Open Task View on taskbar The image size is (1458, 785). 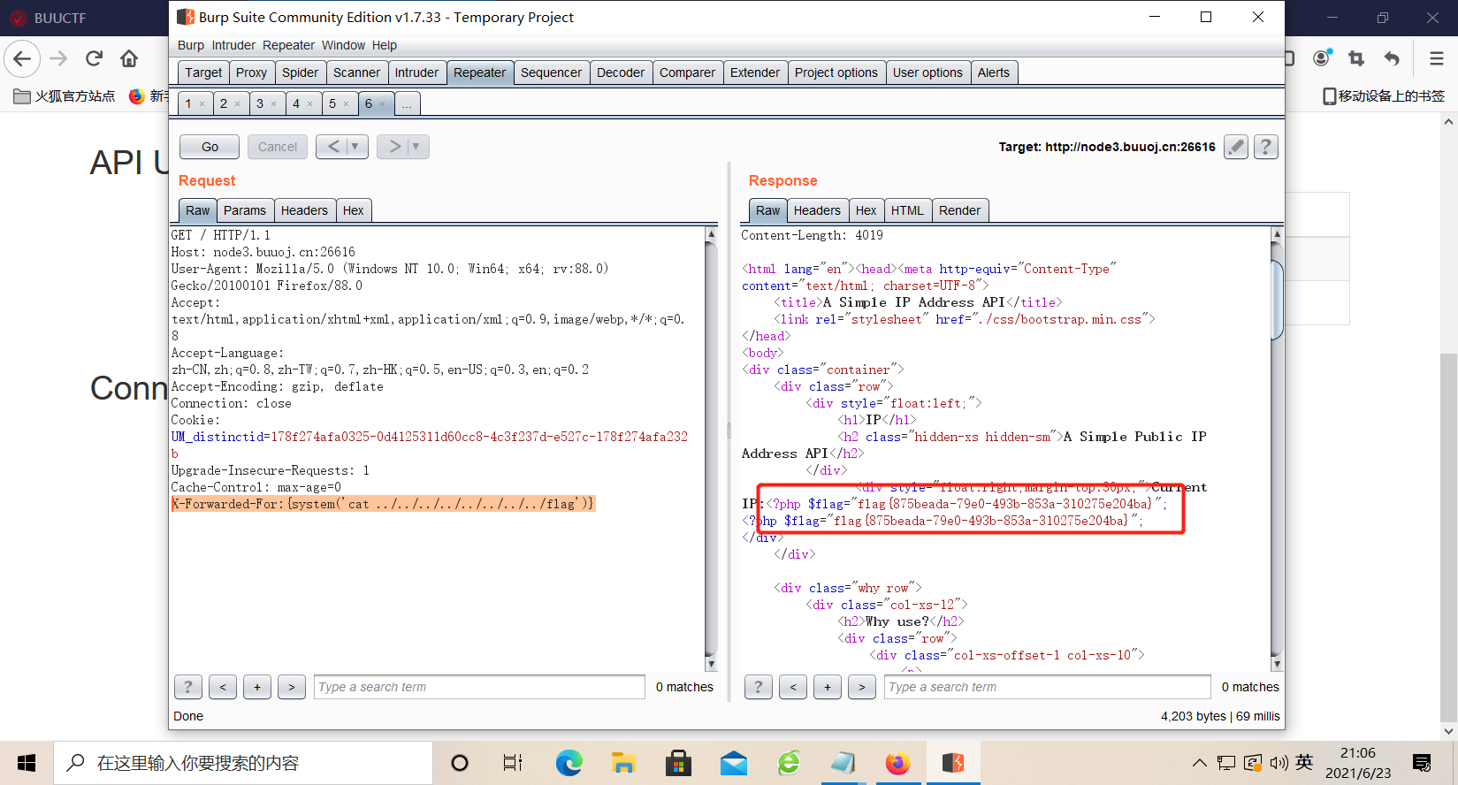point(513,763)
